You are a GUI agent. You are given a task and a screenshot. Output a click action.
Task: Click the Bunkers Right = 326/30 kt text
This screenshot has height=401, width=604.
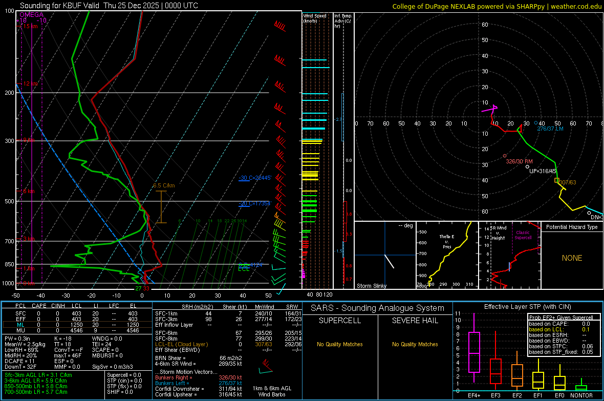[199, 377]
